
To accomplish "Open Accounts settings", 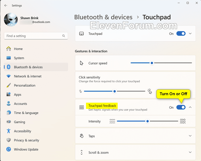I will (36, 103).
